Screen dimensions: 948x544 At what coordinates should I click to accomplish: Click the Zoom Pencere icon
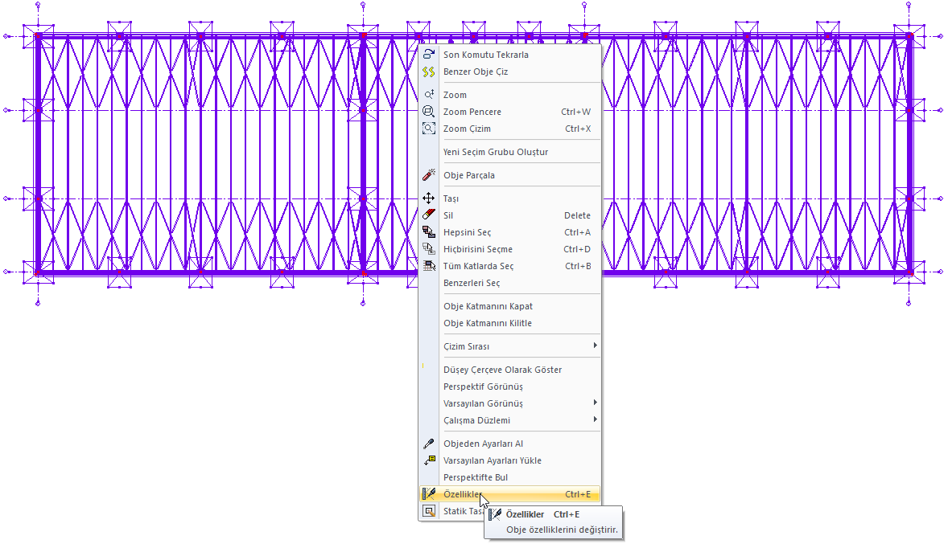(429, 112)
